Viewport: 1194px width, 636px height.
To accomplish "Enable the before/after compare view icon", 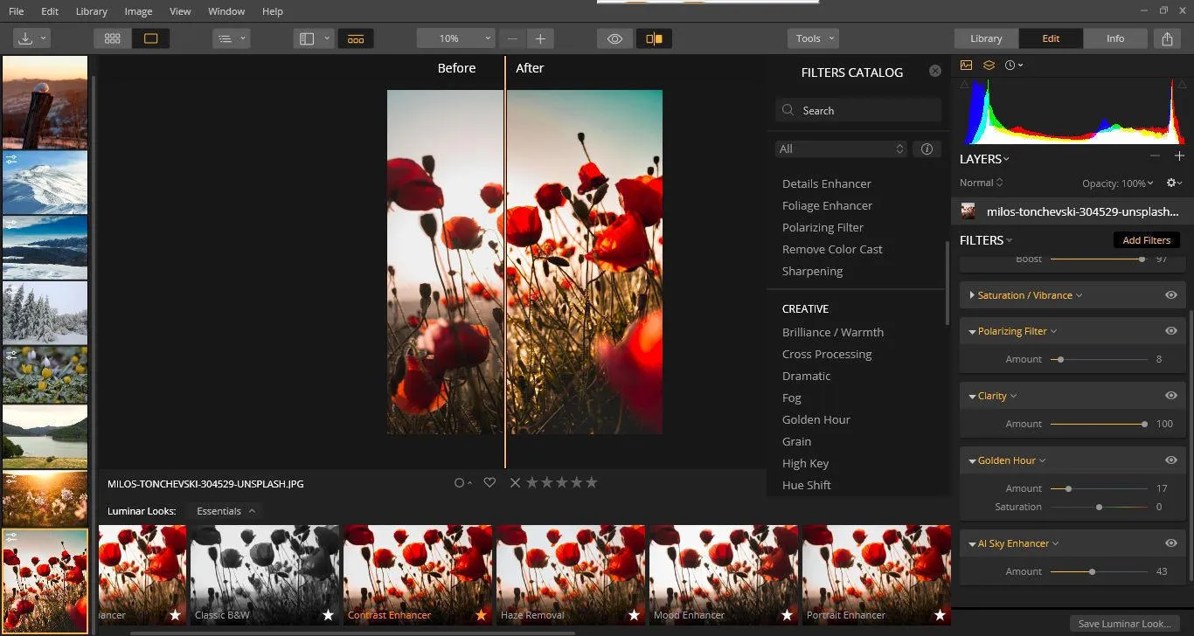I will tap(654, 38).
